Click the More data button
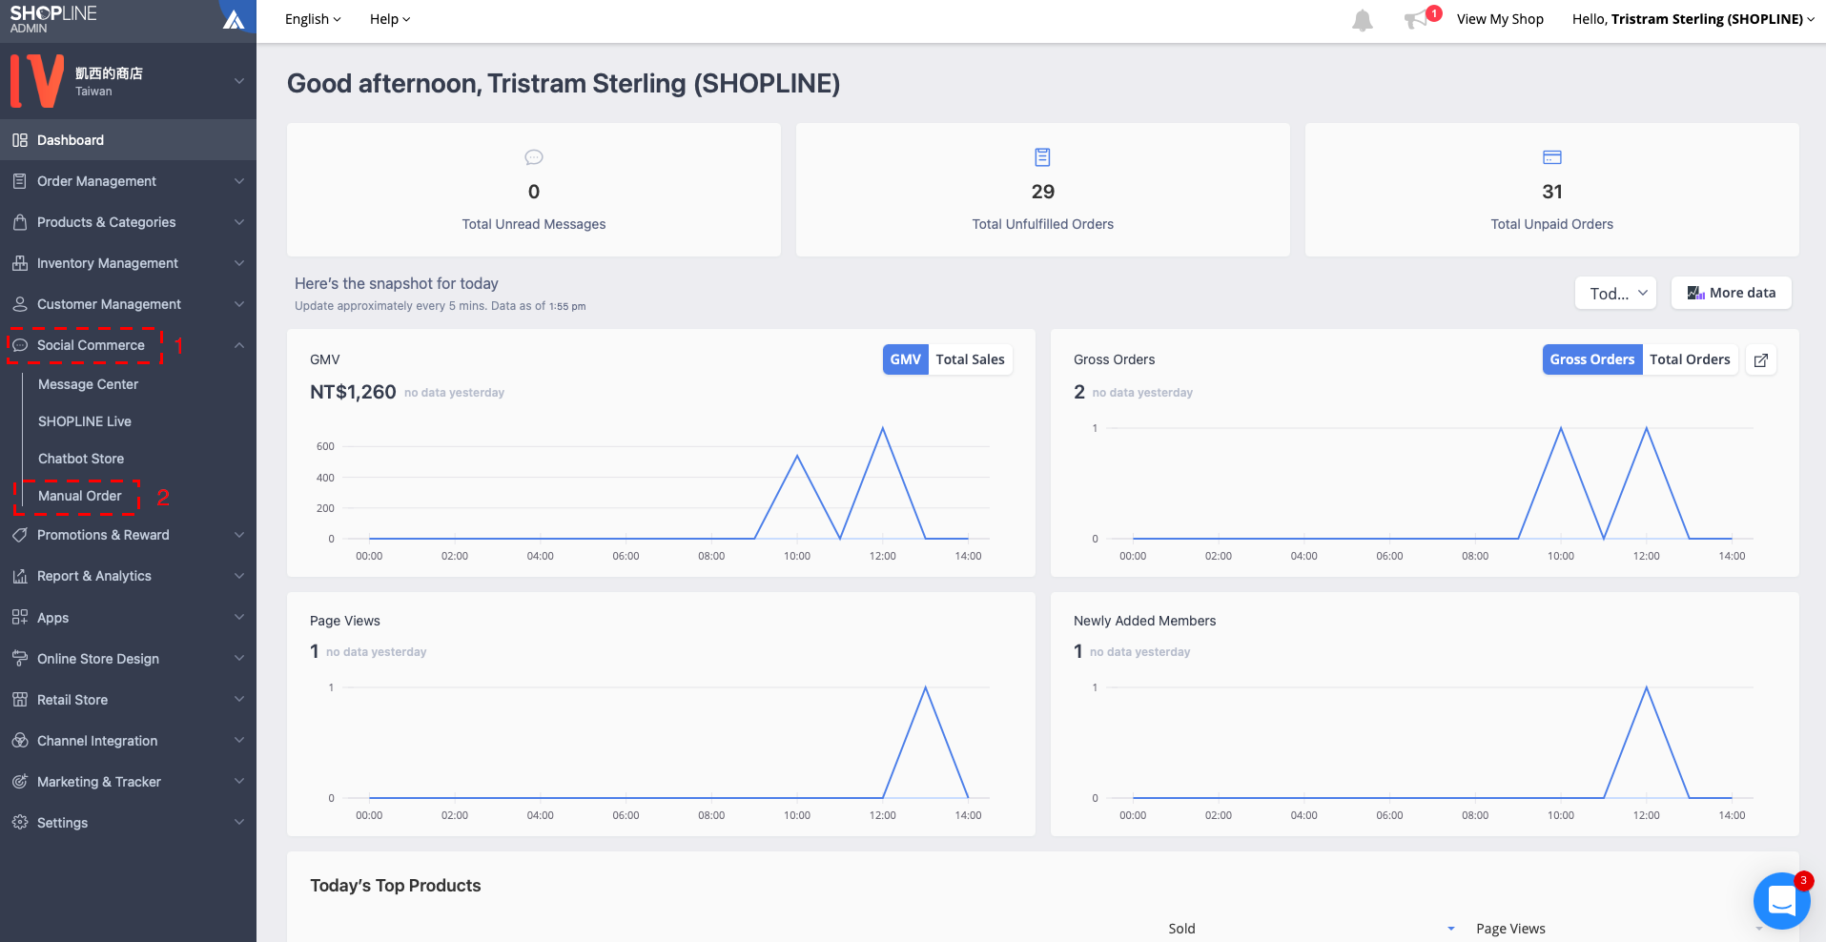 pyautogui.click(x=1732, y=293)
